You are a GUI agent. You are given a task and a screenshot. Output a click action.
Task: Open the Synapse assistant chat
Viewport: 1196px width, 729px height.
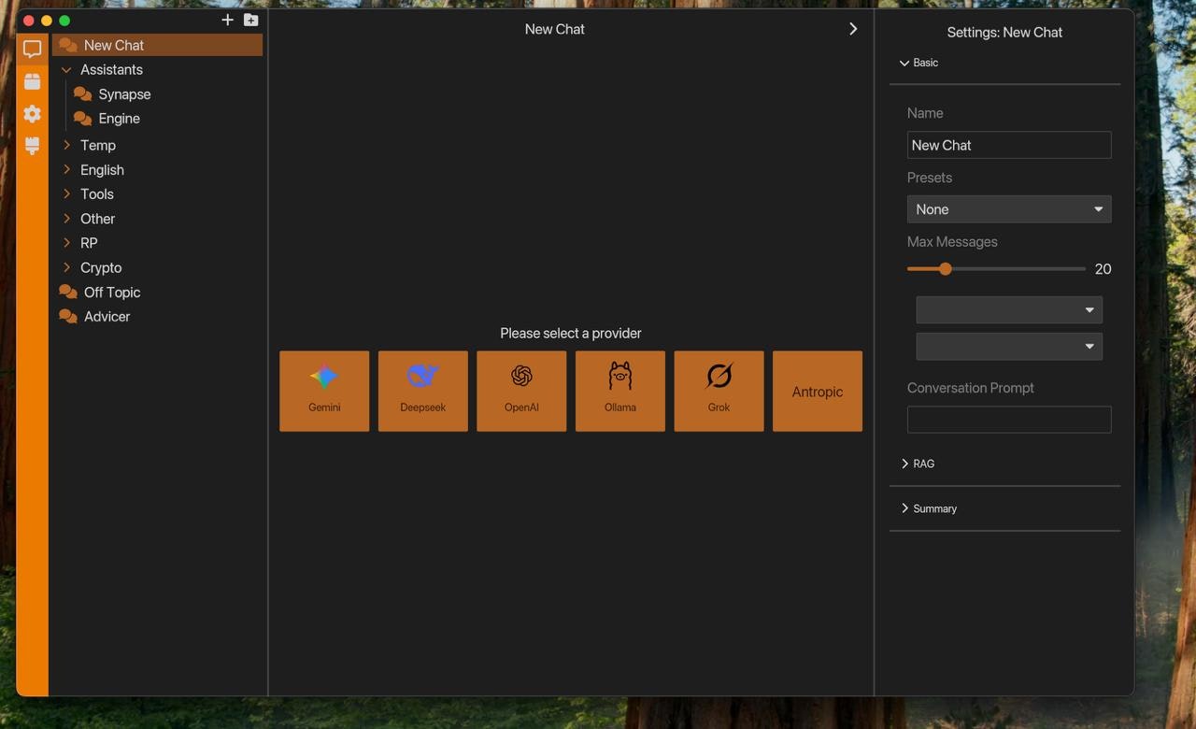click(123, 93)
